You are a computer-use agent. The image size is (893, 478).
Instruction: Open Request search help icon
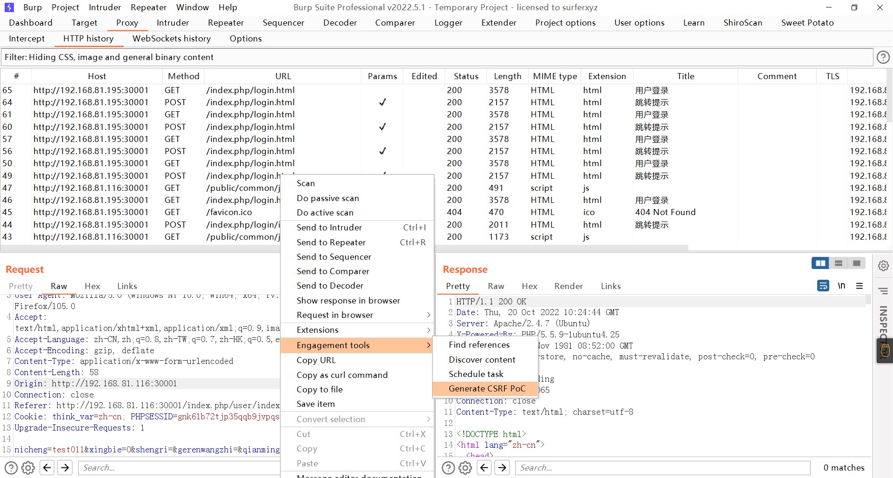click(x=11, y=468)
